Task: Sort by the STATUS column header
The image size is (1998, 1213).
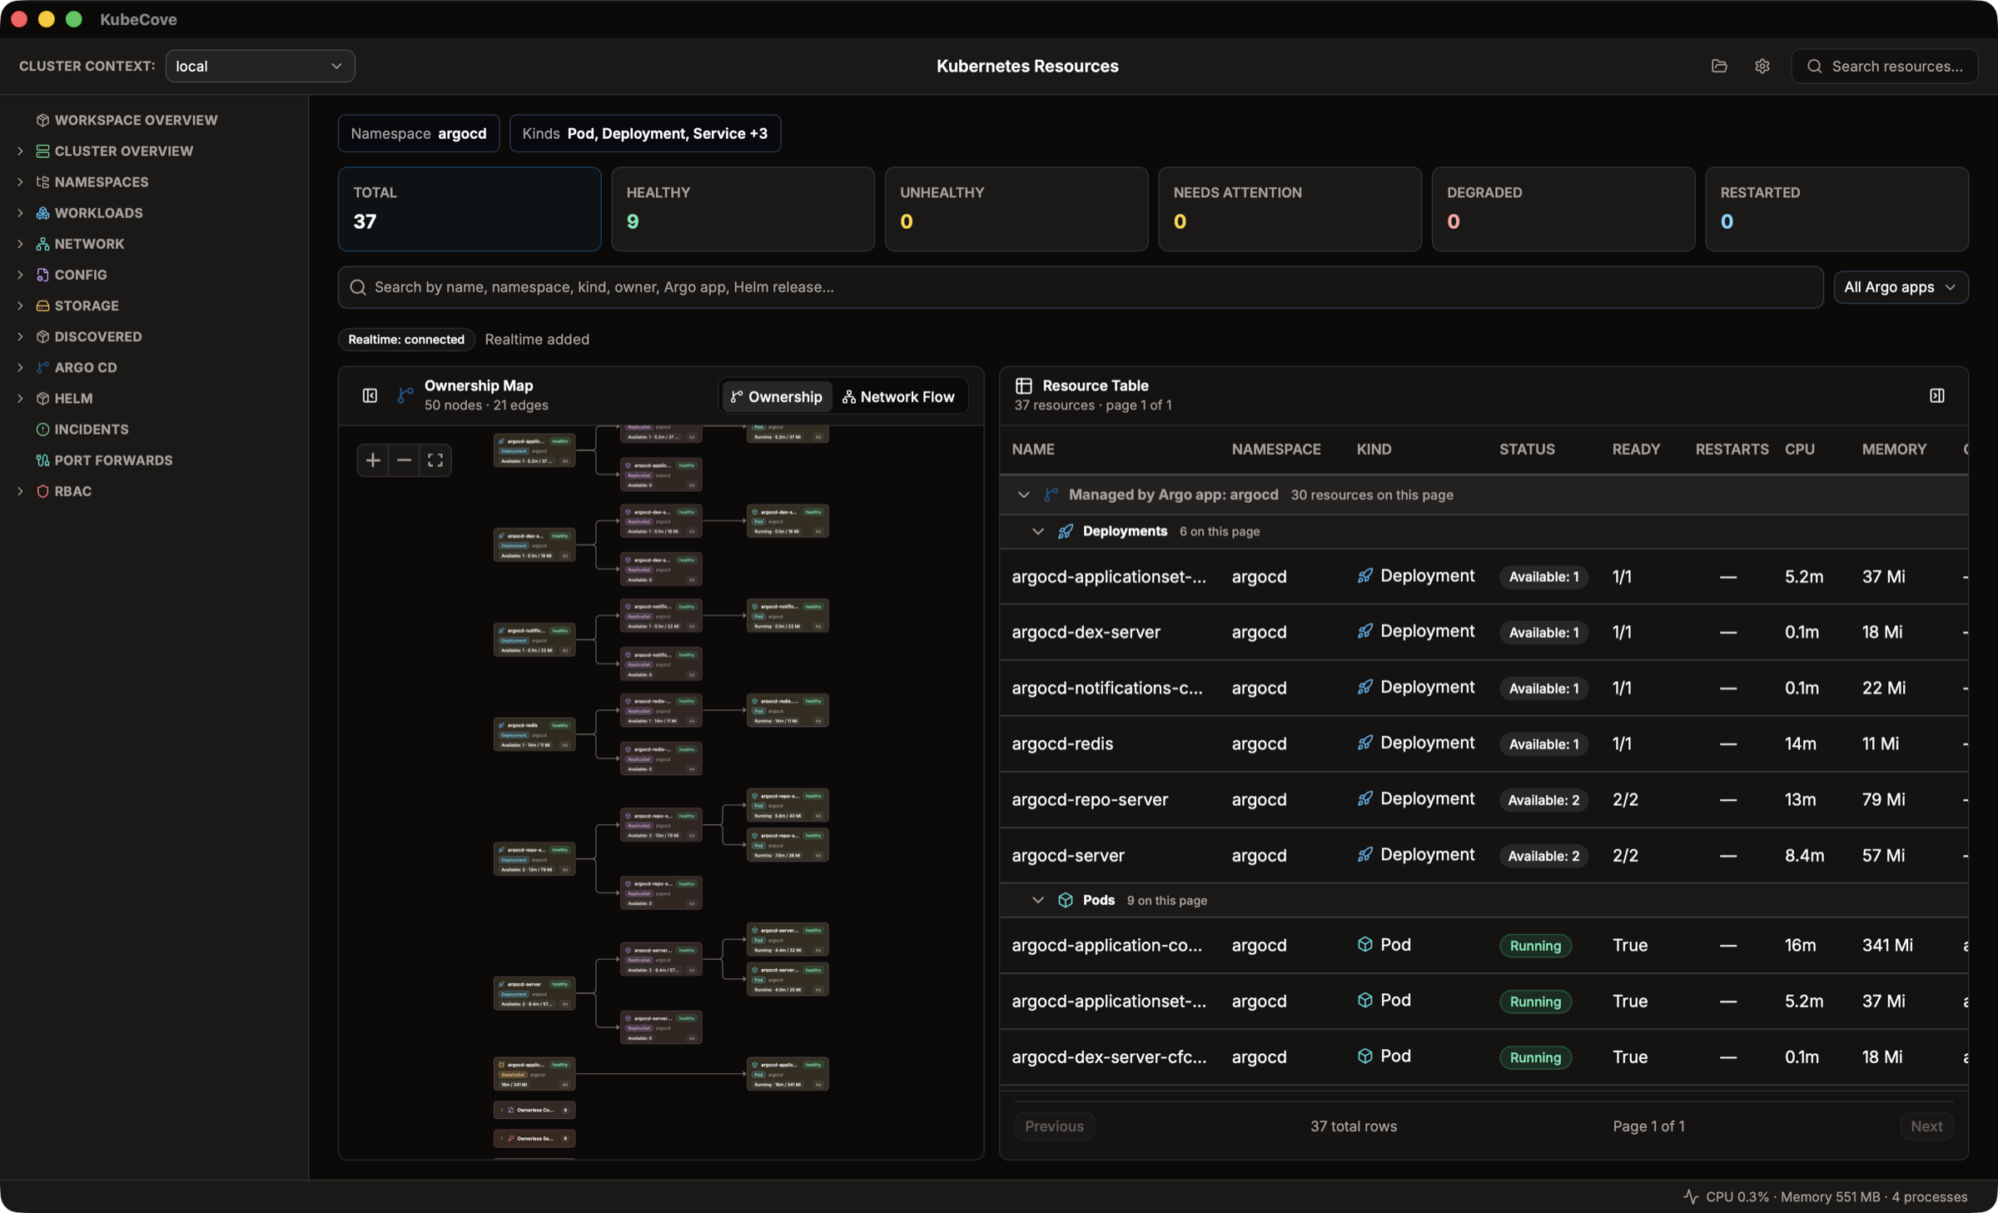Action: point(1527,449)
